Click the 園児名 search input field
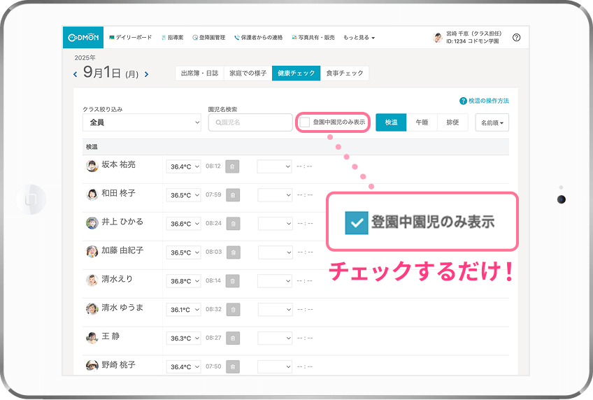 [x=250, y=122]
